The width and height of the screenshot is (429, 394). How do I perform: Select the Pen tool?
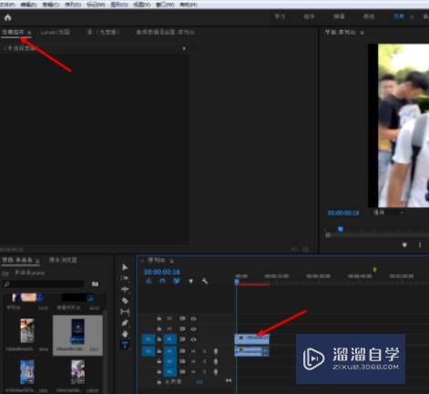pyautogui.click(x=125, y=323)
